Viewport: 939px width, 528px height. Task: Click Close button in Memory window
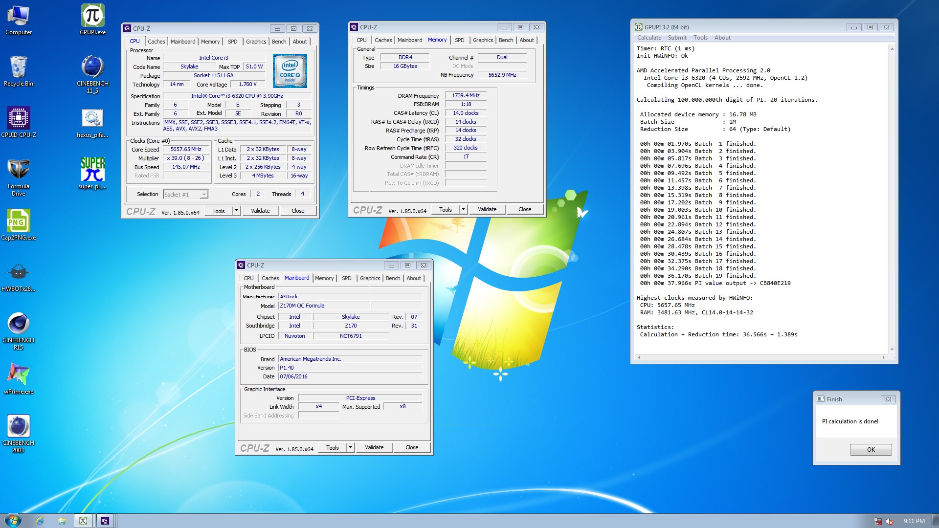click(525, 209)
